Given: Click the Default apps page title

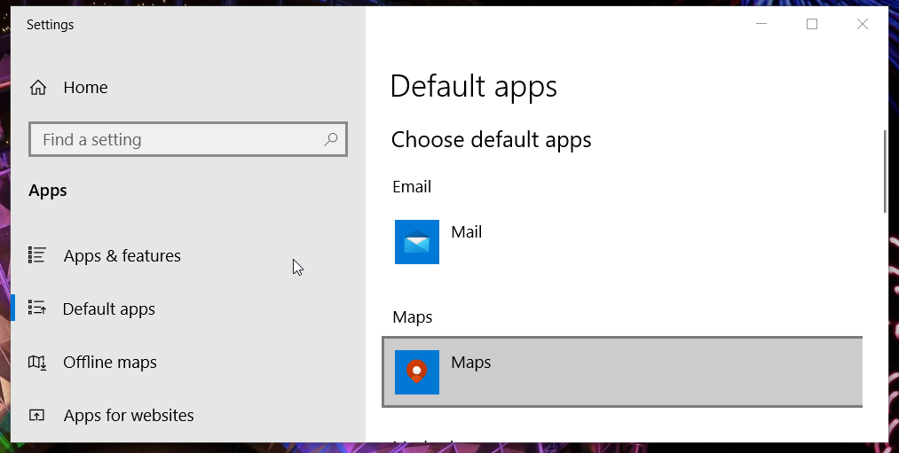Looking at the screenshot, I should pos(474,87).
